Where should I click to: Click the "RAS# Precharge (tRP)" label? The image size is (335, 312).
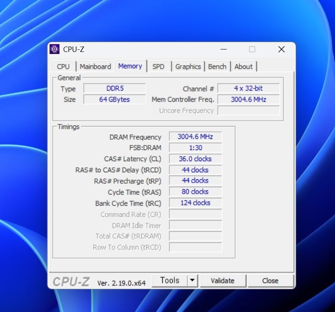[x=128, y=181]
